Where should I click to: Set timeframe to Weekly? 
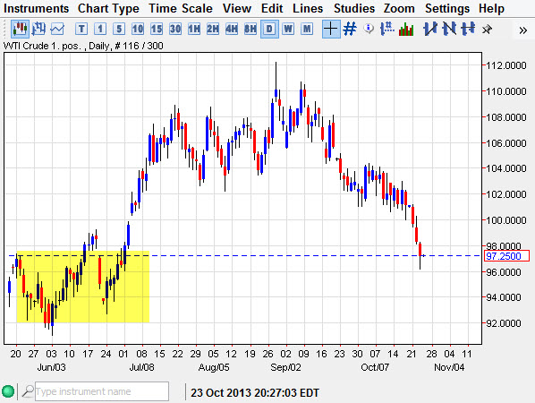[x=288, y=29]
